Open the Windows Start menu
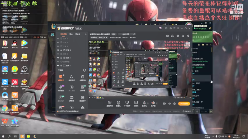Screen dimensions: 248x139 3,136
